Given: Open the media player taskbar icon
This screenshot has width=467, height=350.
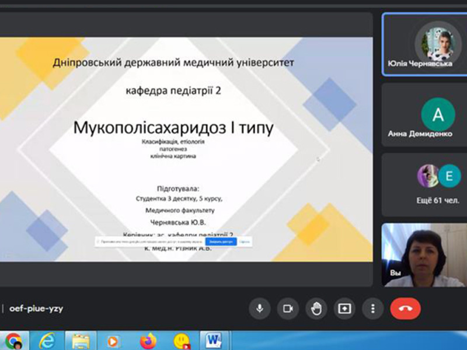Looking at the screenshot, I should (x=114, y=341).
